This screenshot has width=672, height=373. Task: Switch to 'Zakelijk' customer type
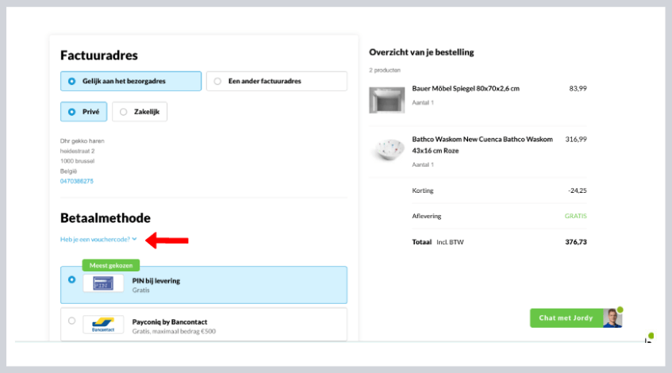123,112
